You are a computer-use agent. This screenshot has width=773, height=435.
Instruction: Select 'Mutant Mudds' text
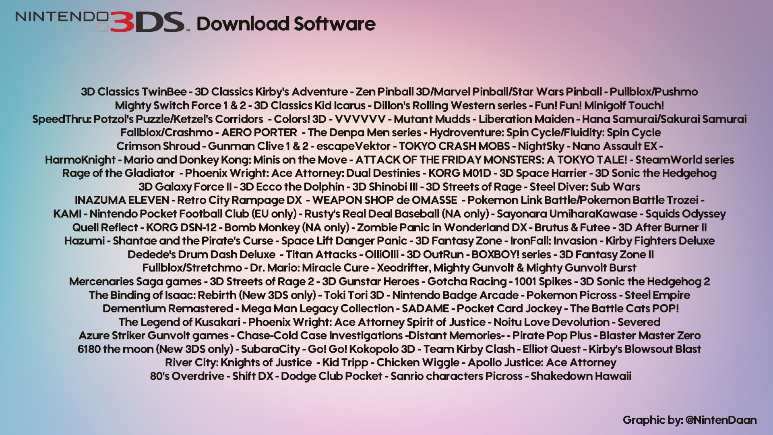(432, 119)
